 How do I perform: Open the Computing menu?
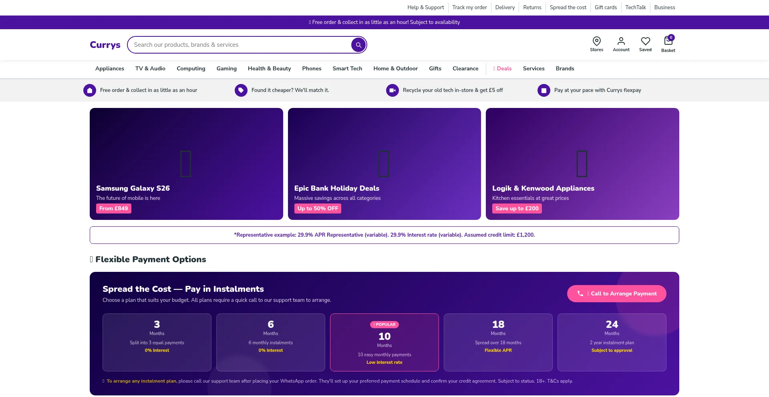pos(191,69)
